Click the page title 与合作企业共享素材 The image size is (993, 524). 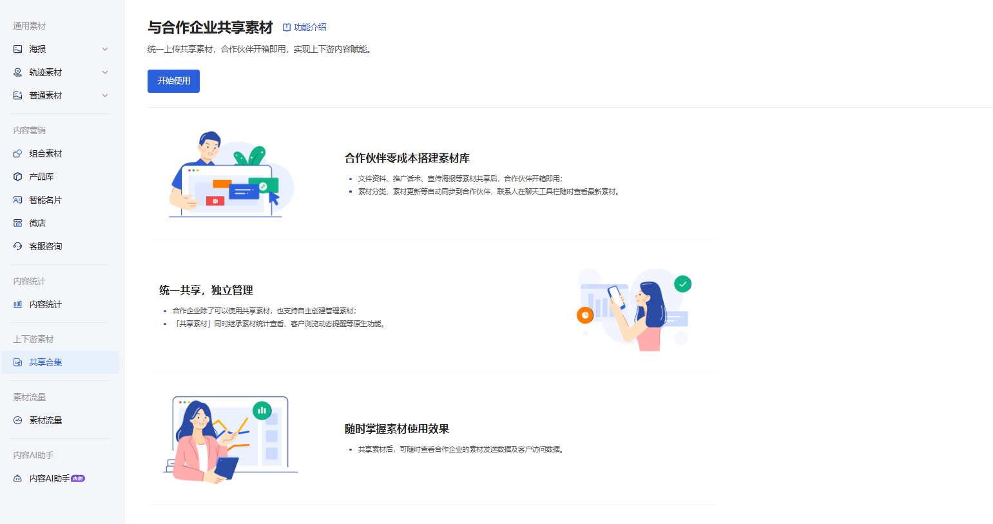(x=210, y=28)
